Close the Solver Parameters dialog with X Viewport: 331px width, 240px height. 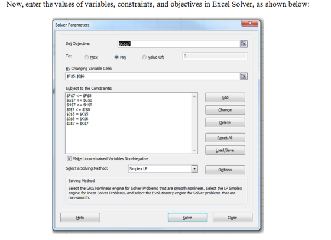(x=249, y=23)
